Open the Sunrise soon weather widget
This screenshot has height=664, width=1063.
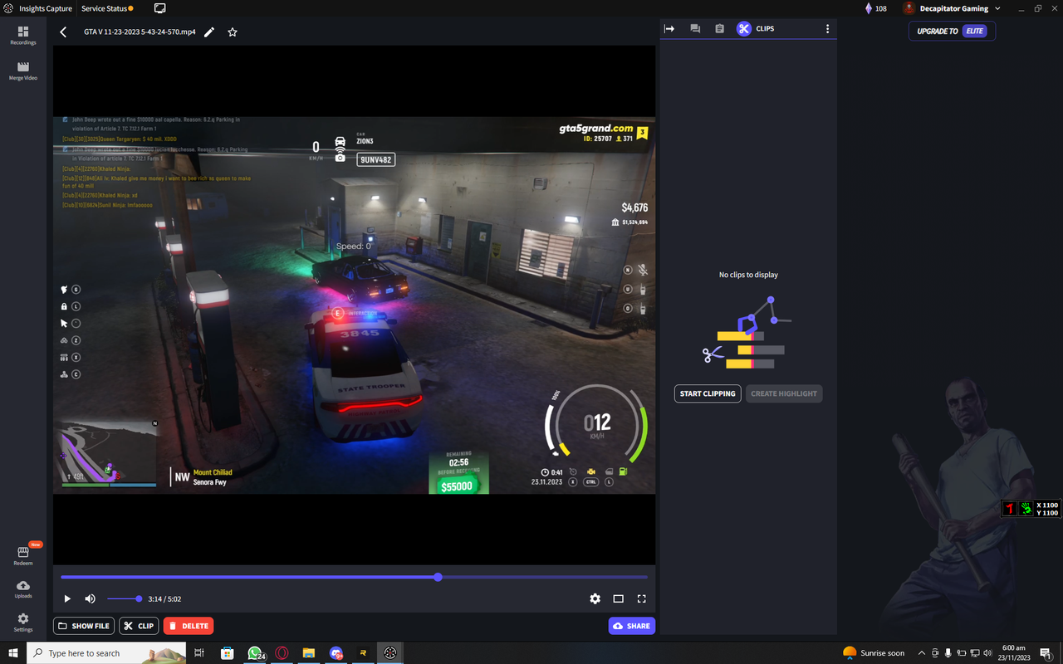point(874,653)
